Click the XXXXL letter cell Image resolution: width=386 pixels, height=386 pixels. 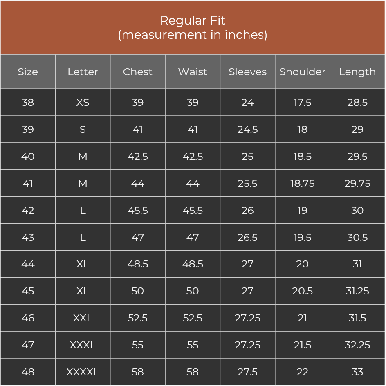tap(83, 372)
